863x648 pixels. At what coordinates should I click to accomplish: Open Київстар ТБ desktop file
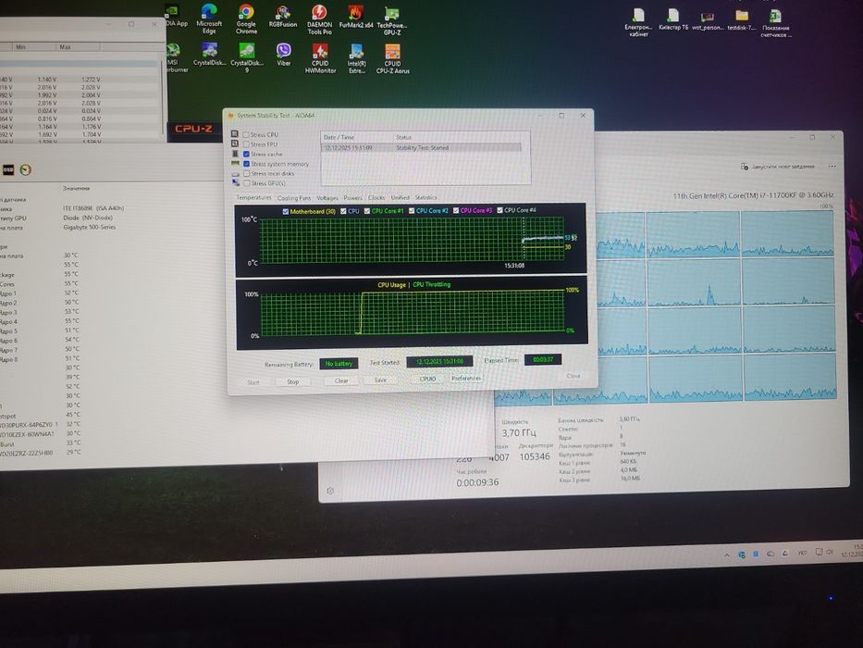click(x=673, y=19)
